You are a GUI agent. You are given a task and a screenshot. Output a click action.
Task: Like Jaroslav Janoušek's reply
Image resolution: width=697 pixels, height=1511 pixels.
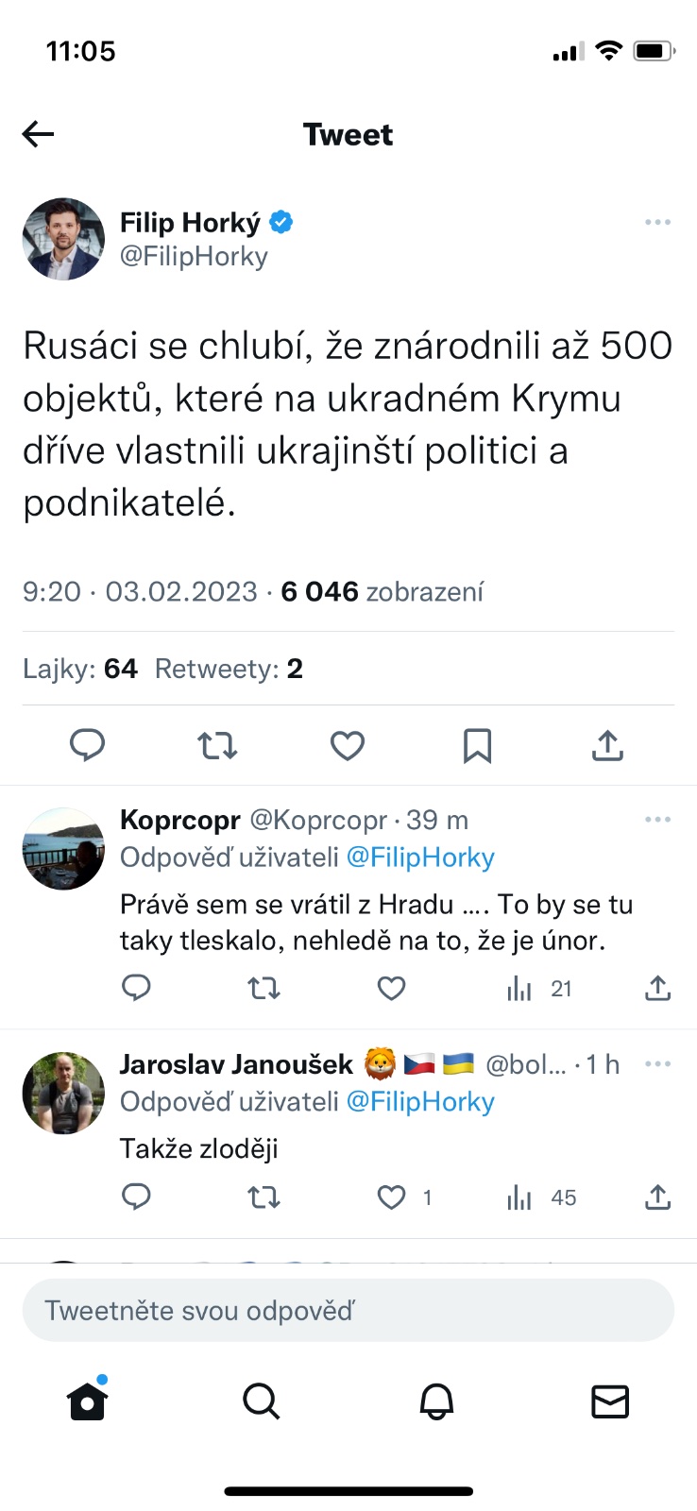(391, 1197)
